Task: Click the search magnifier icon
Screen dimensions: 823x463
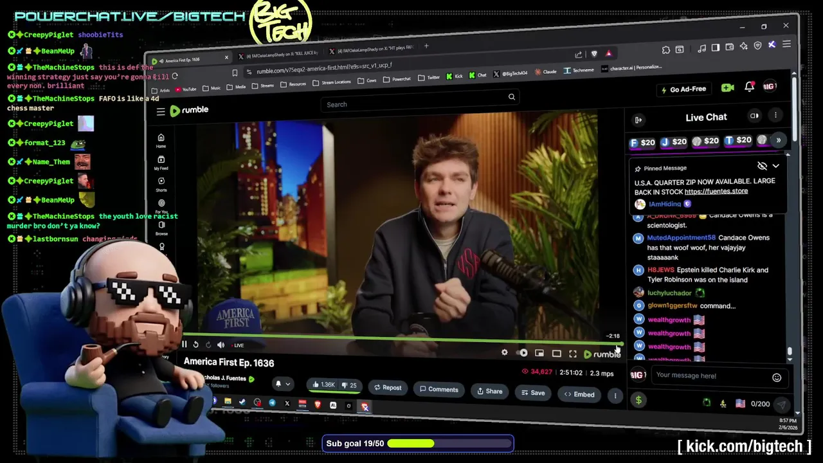Action: point(512,96)
